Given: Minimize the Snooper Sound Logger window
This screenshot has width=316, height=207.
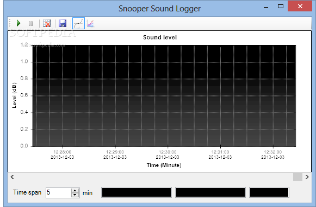Looking at the screenshot, I should pos(266,7).
